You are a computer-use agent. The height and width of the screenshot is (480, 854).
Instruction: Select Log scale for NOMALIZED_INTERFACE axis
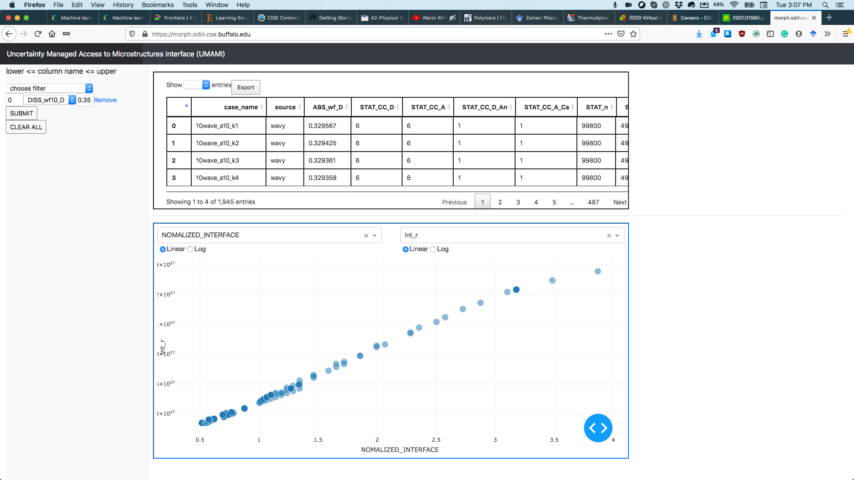[191, 249]
